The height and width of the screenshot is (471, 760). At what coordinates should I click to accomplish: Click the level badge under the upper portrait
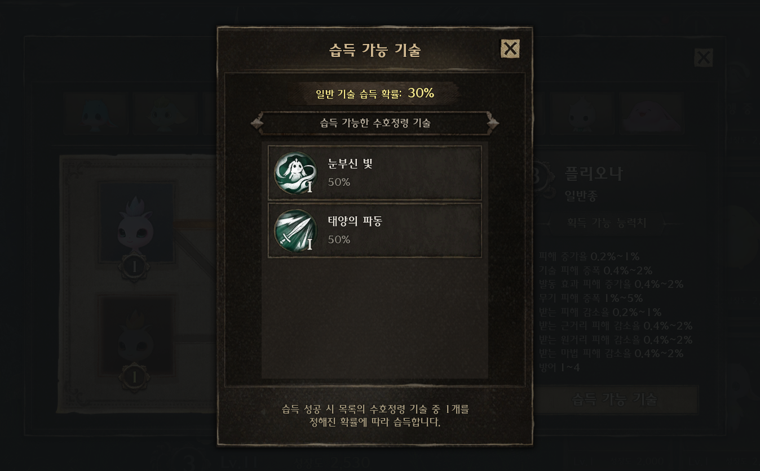[x=135, y=268]
